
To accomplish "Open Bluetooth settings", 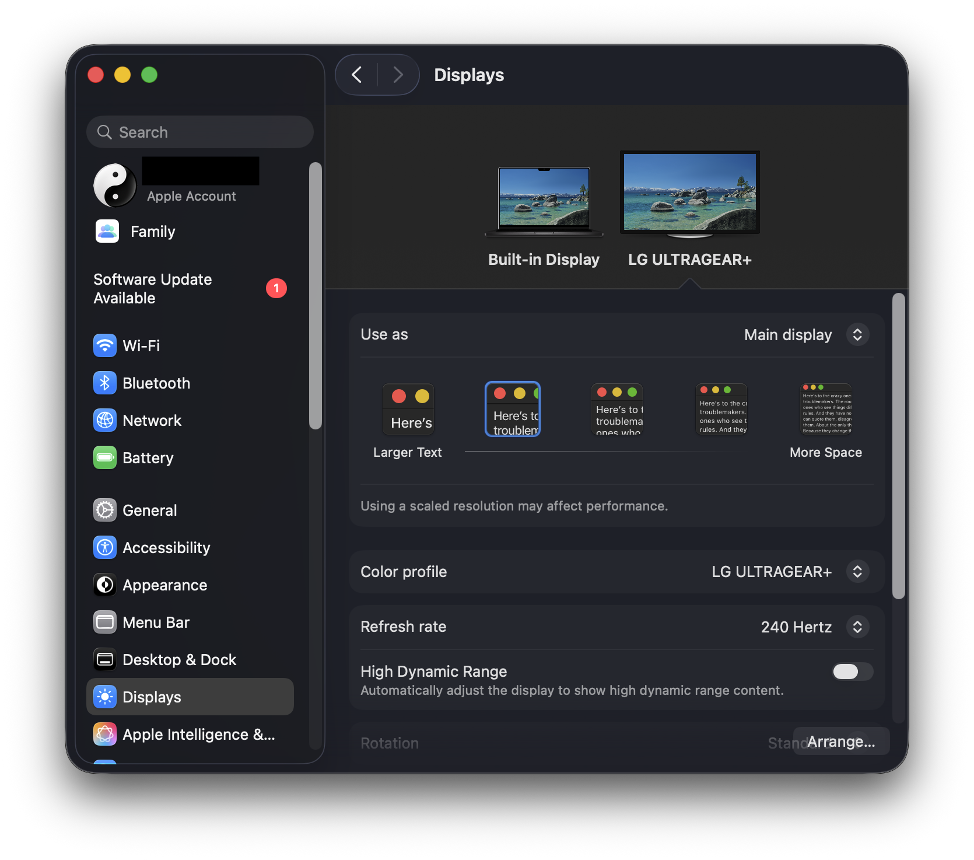I will [x=190, y=383].
